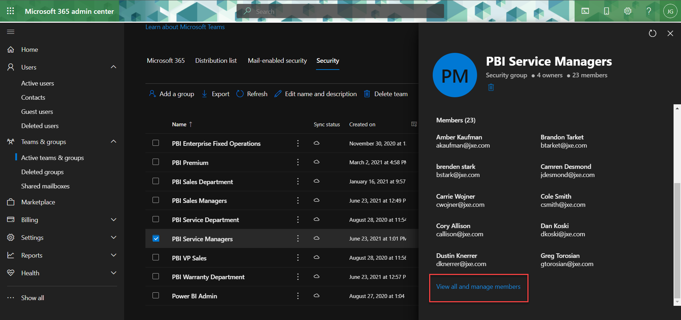The height and width of the screenshot is (320, 681).
Task: Open column chooser icon in table header
Action: pos(414,124)
